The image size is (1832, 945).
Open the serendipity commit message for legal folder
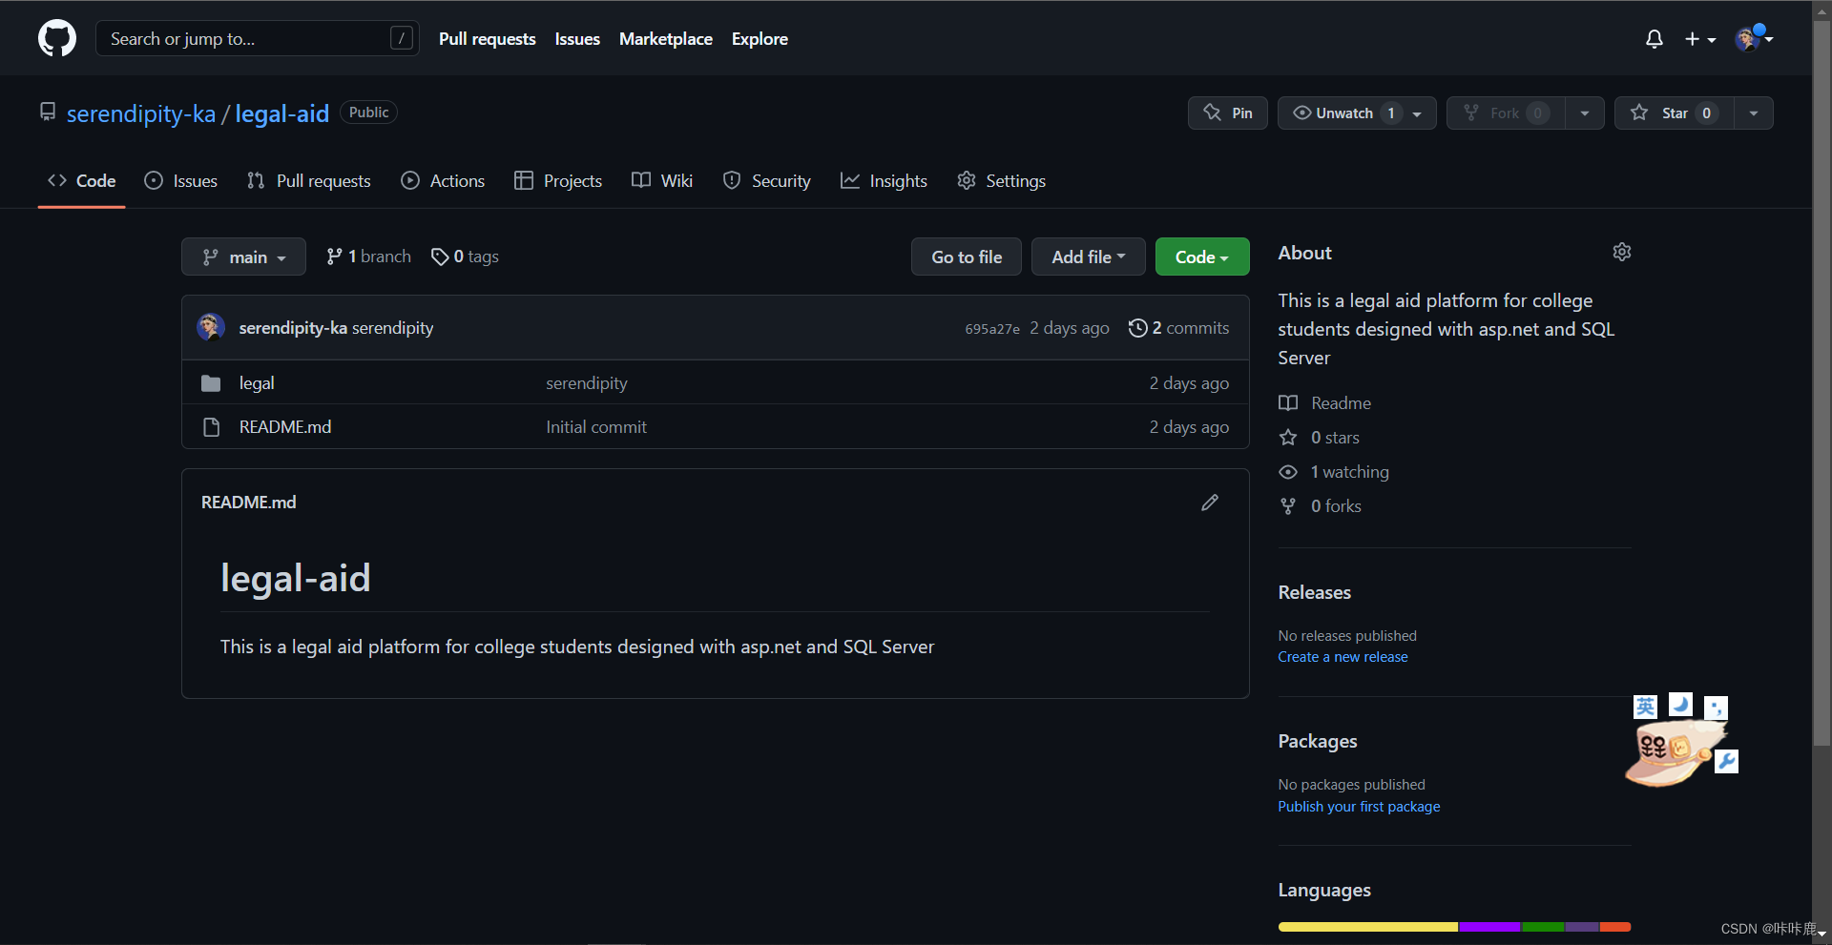click(587, 383)
